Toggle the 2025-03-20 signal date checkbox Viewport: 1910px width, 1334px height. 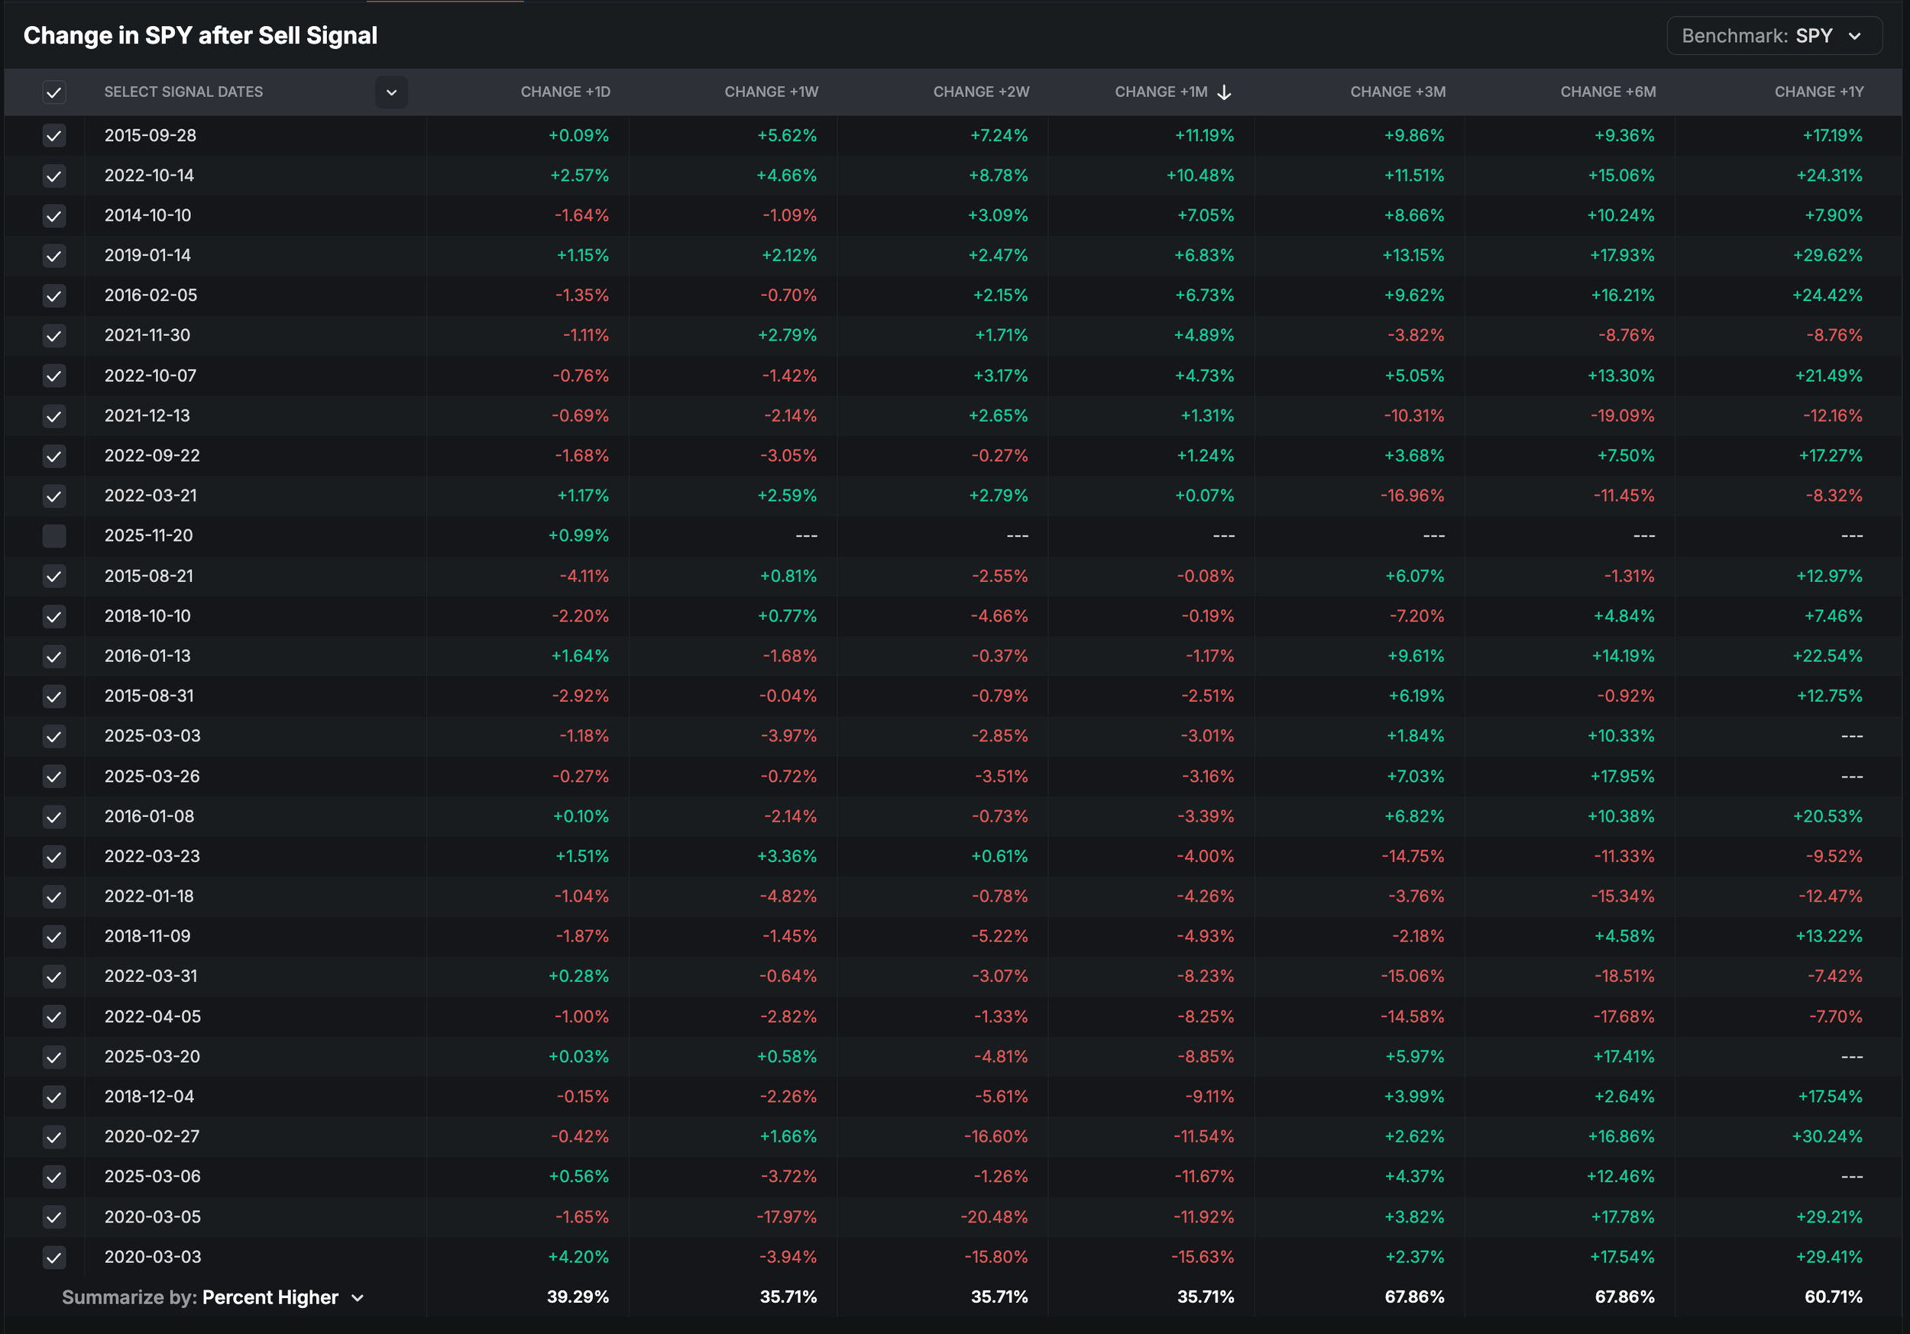54,1056
